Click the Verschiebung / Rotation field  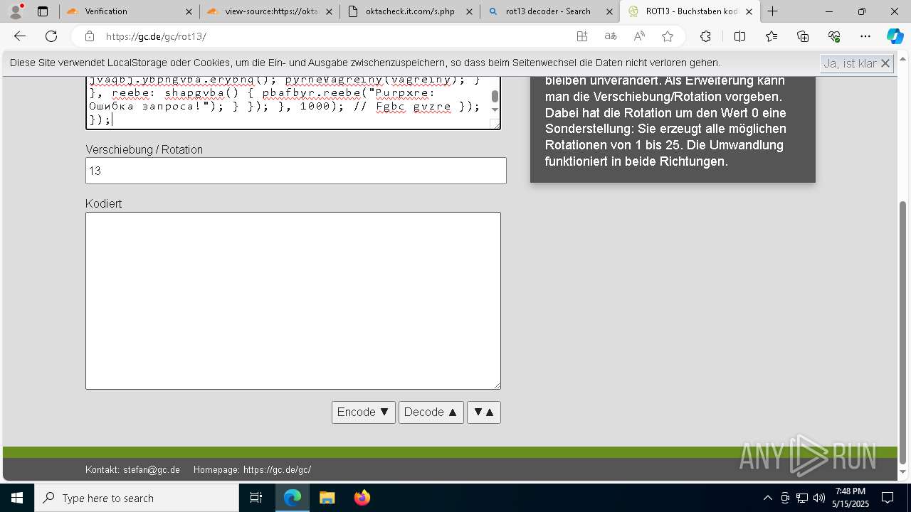tap(296, 171)
